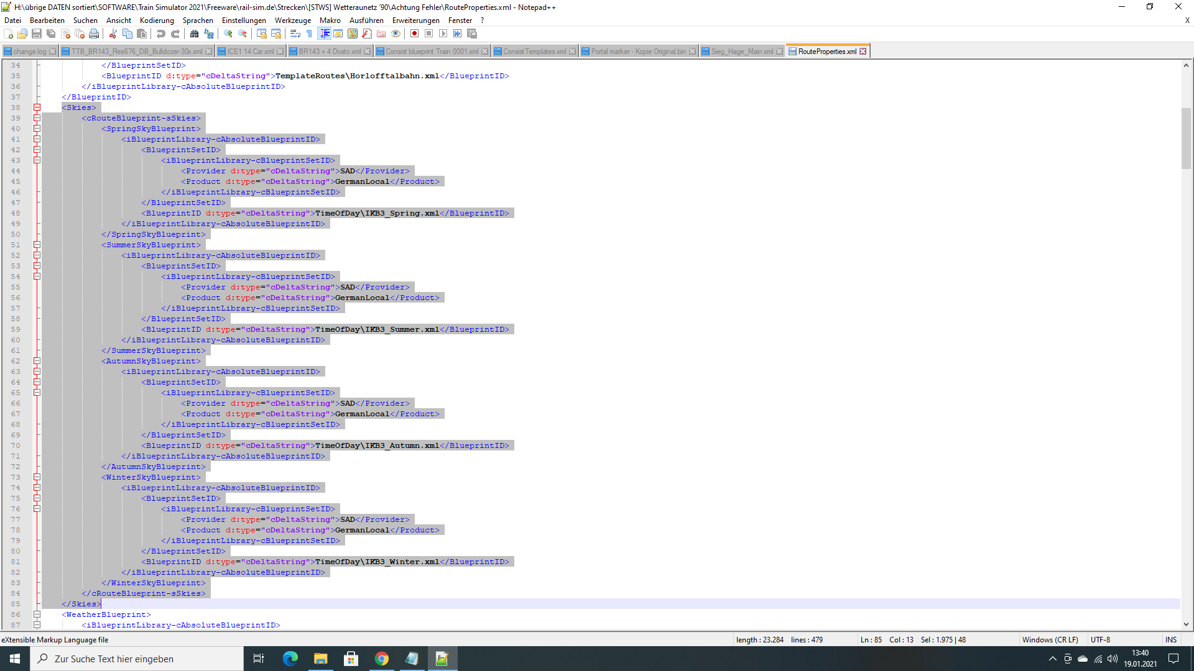Viewport: 1194px width, 671px height.
Task: Click the Windows (CR LF) status field
Action: point(1050,640)
